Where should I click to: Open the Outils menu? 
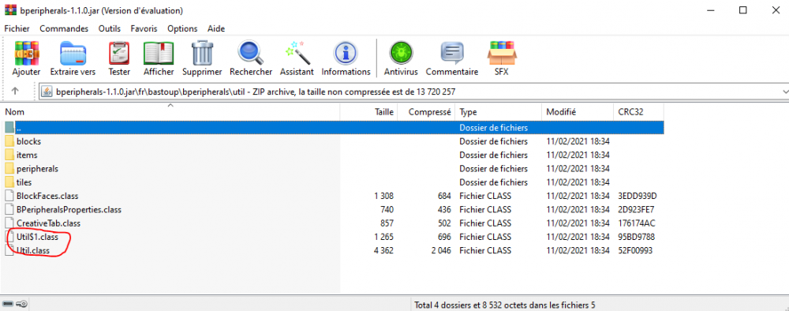(x=109, y=28)
